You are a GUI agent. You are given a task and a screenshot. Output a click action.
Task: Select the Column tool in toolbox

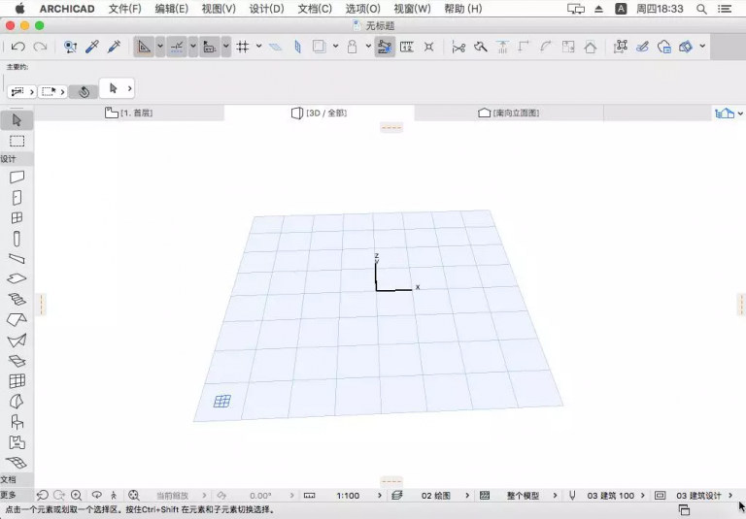[17, 239]
